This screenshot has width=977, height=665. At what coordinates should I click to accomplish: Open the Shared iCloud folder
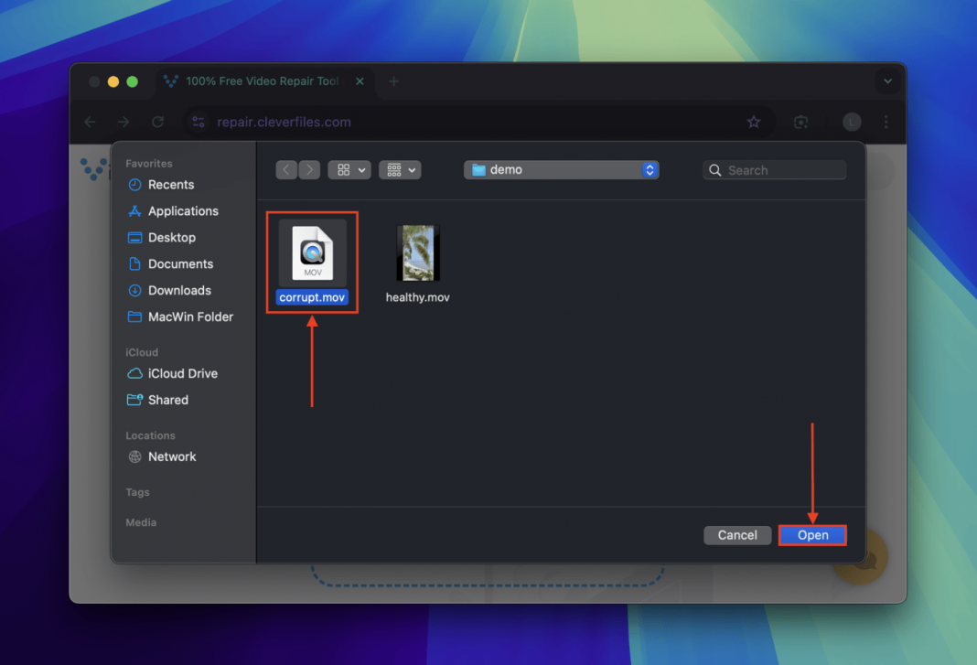coord(168,401)
